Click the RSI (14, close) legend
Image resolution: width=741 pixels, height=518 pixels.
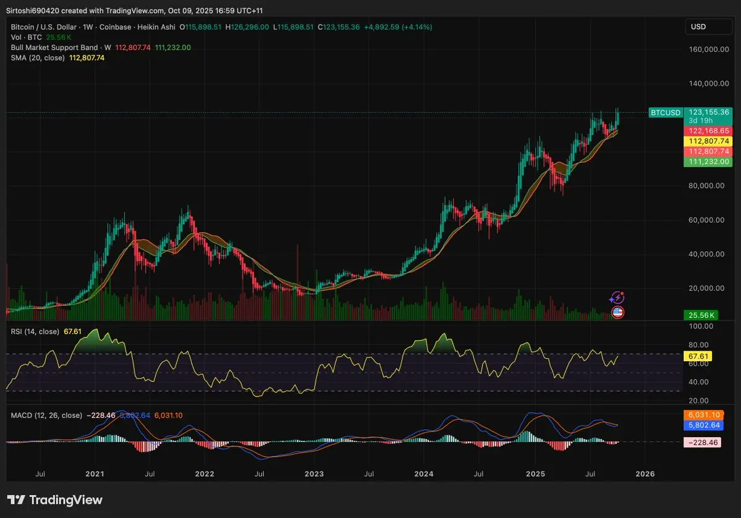click(35, 332)
